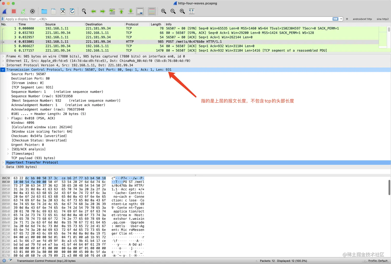This screenshot has height=264, width=391.
Task: Select the Window: 4096 field
Action: coord(23,123)
